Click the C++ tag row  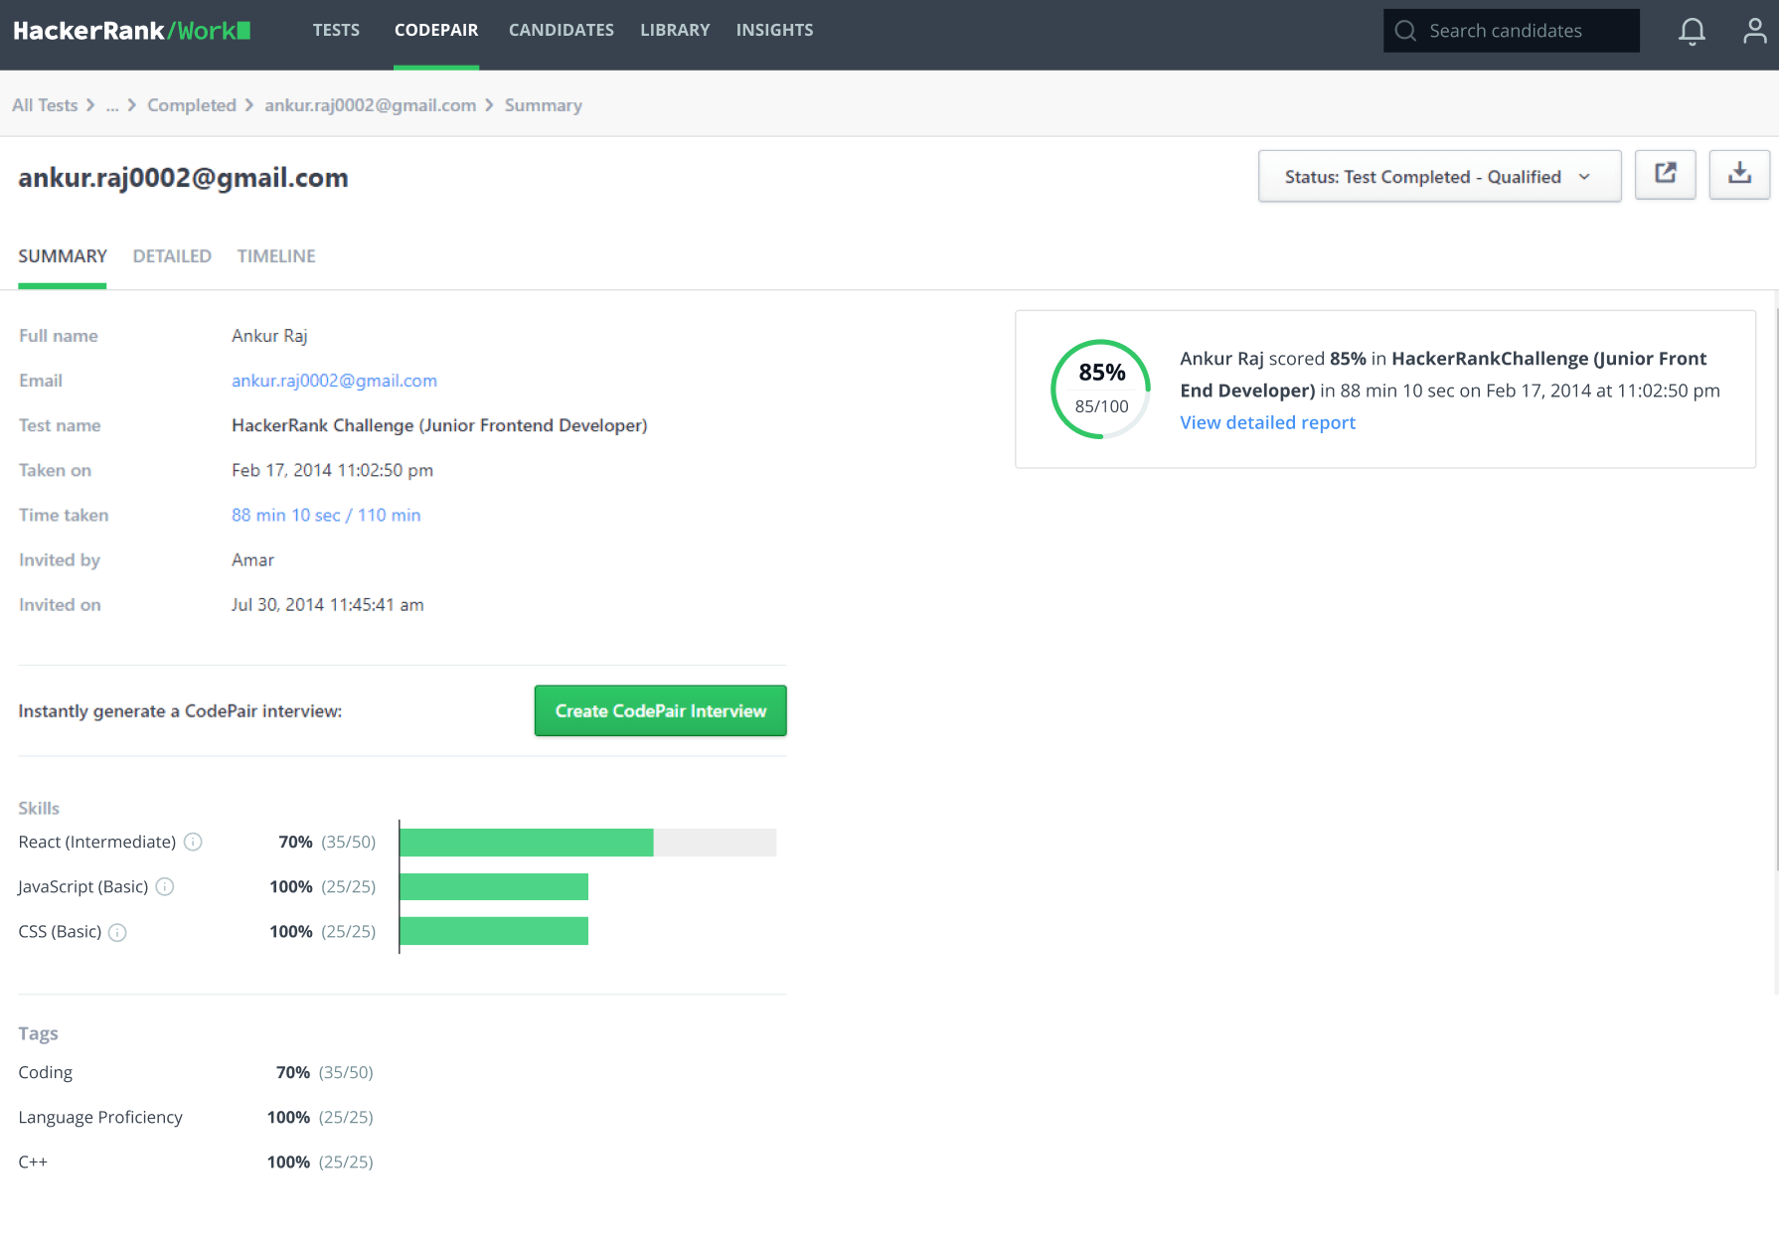[196, 1162]
